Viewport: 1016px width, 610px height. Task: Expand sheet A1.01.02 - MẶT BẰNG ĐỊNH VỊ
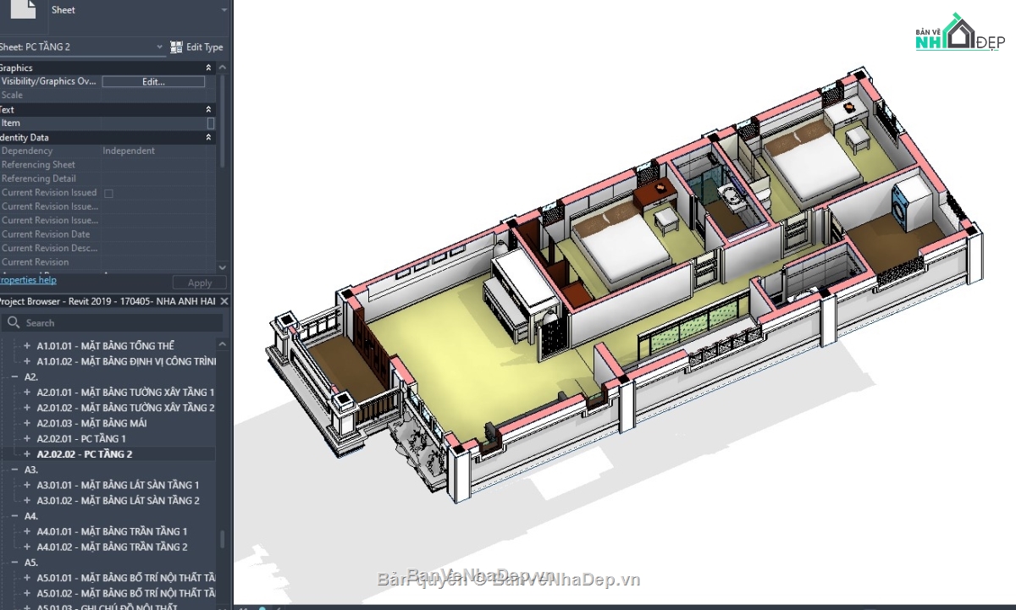coord(27,361)
